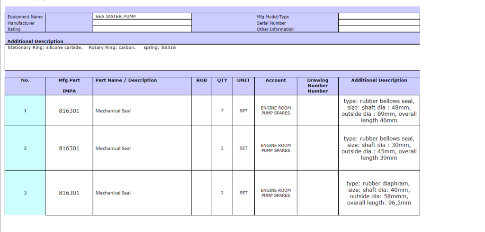
Task: Click the quantity 7 cell in row 1
Action: (x=222, y=111)
